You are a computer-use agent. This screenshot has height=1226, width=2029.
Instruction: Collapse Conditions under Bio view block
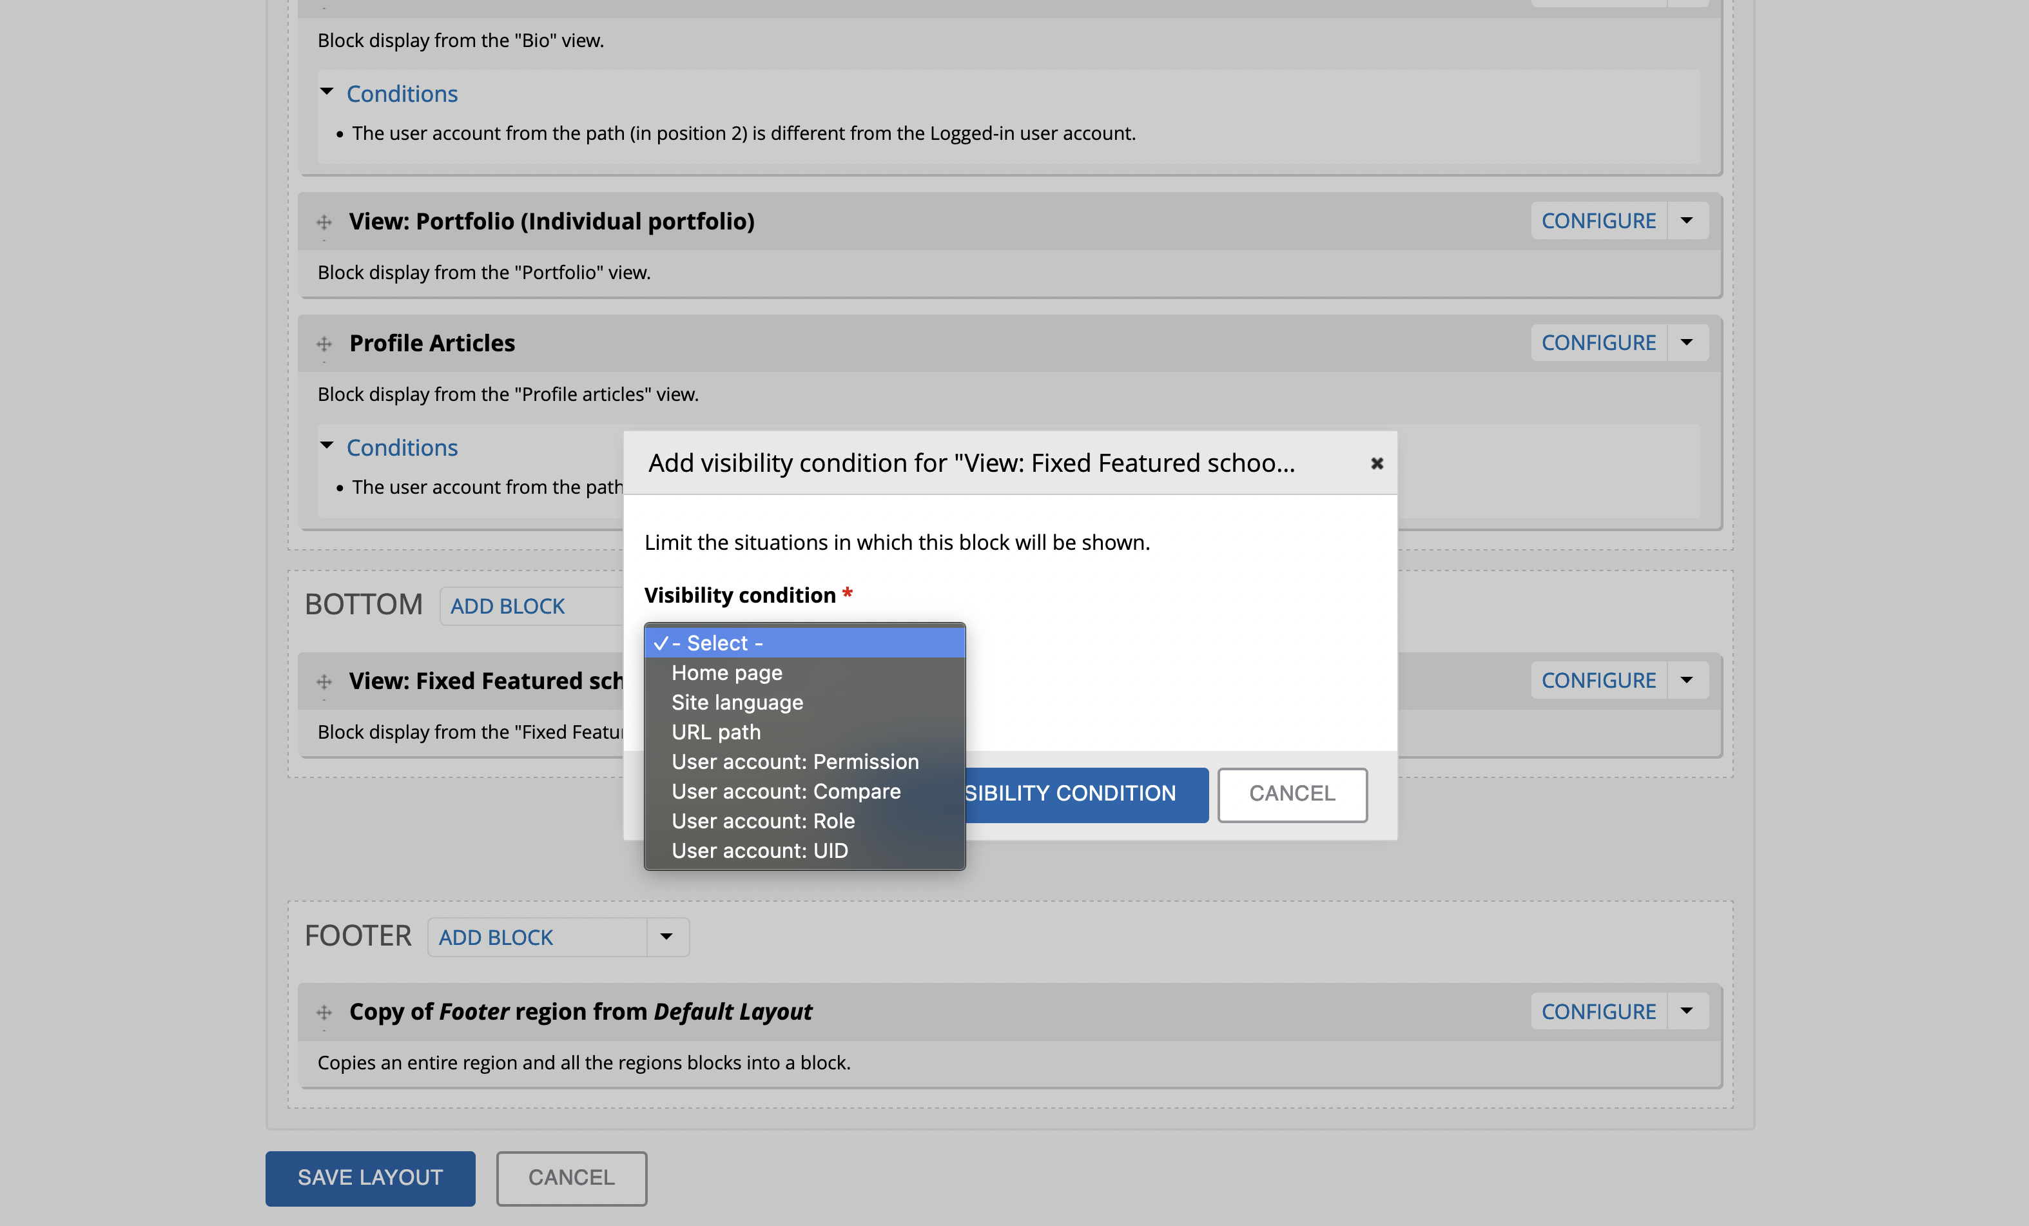coord(401,94)
